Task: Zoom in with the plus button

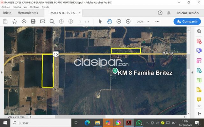Action: click(128, 21)
